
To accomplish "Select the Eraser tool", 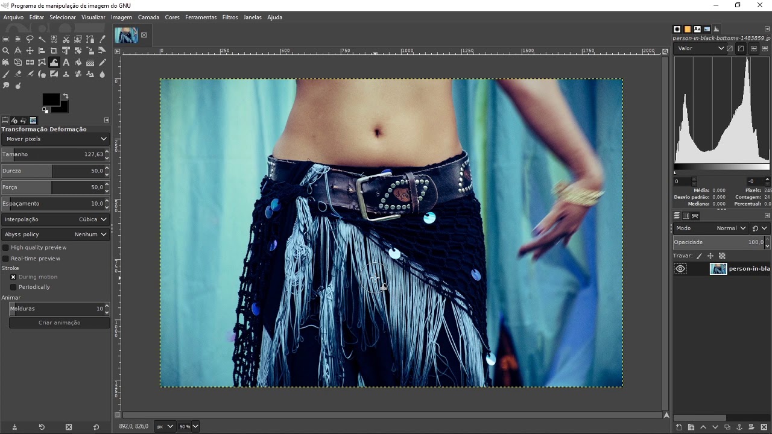I will pyautogui.click(x=17, y=74).
